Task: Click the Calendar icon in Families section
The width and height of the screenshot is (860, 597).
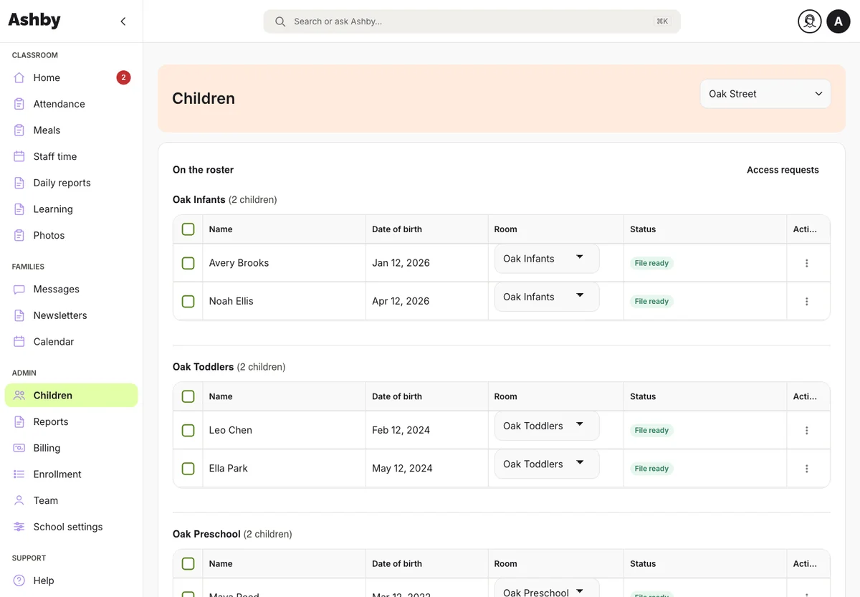Action: [x=19, y=342]
